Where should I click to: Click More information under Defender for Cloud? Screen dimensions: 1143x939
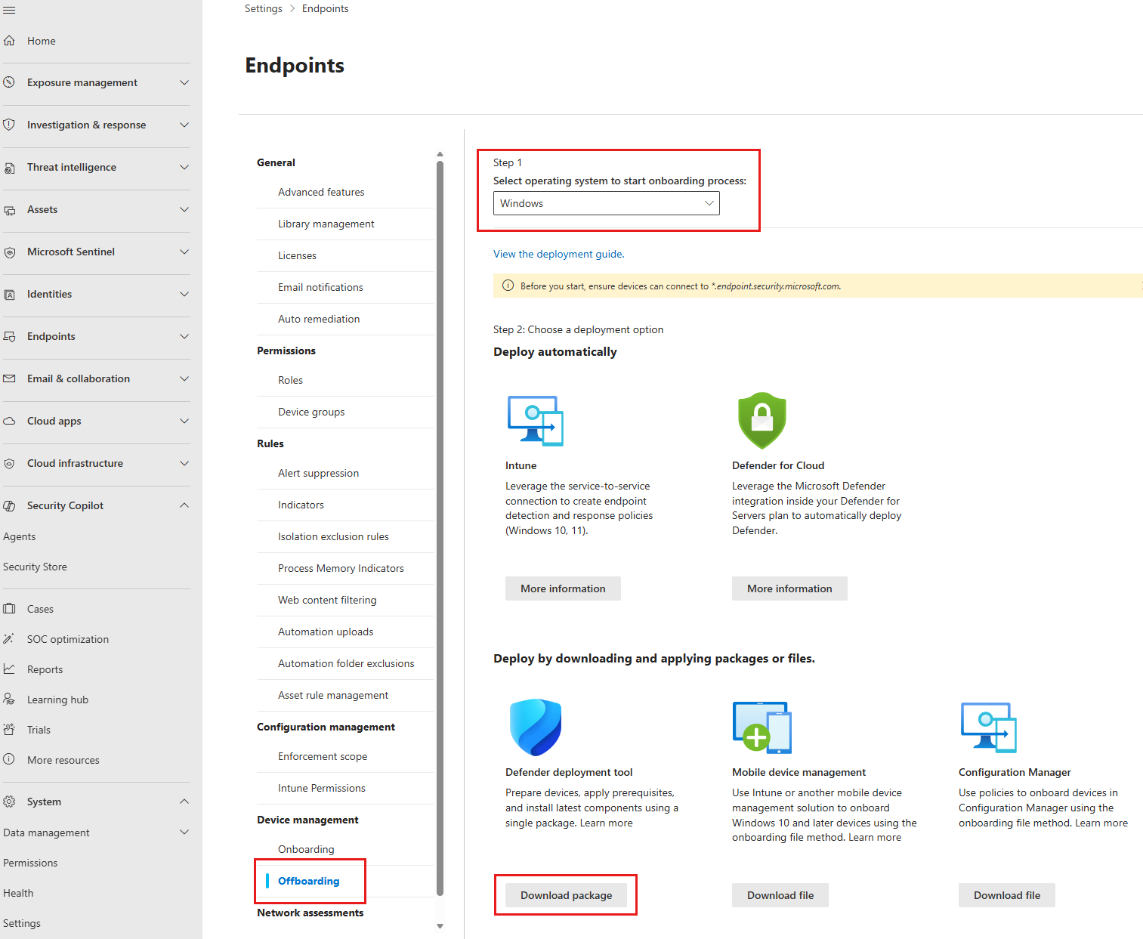(x=789, y=588)
